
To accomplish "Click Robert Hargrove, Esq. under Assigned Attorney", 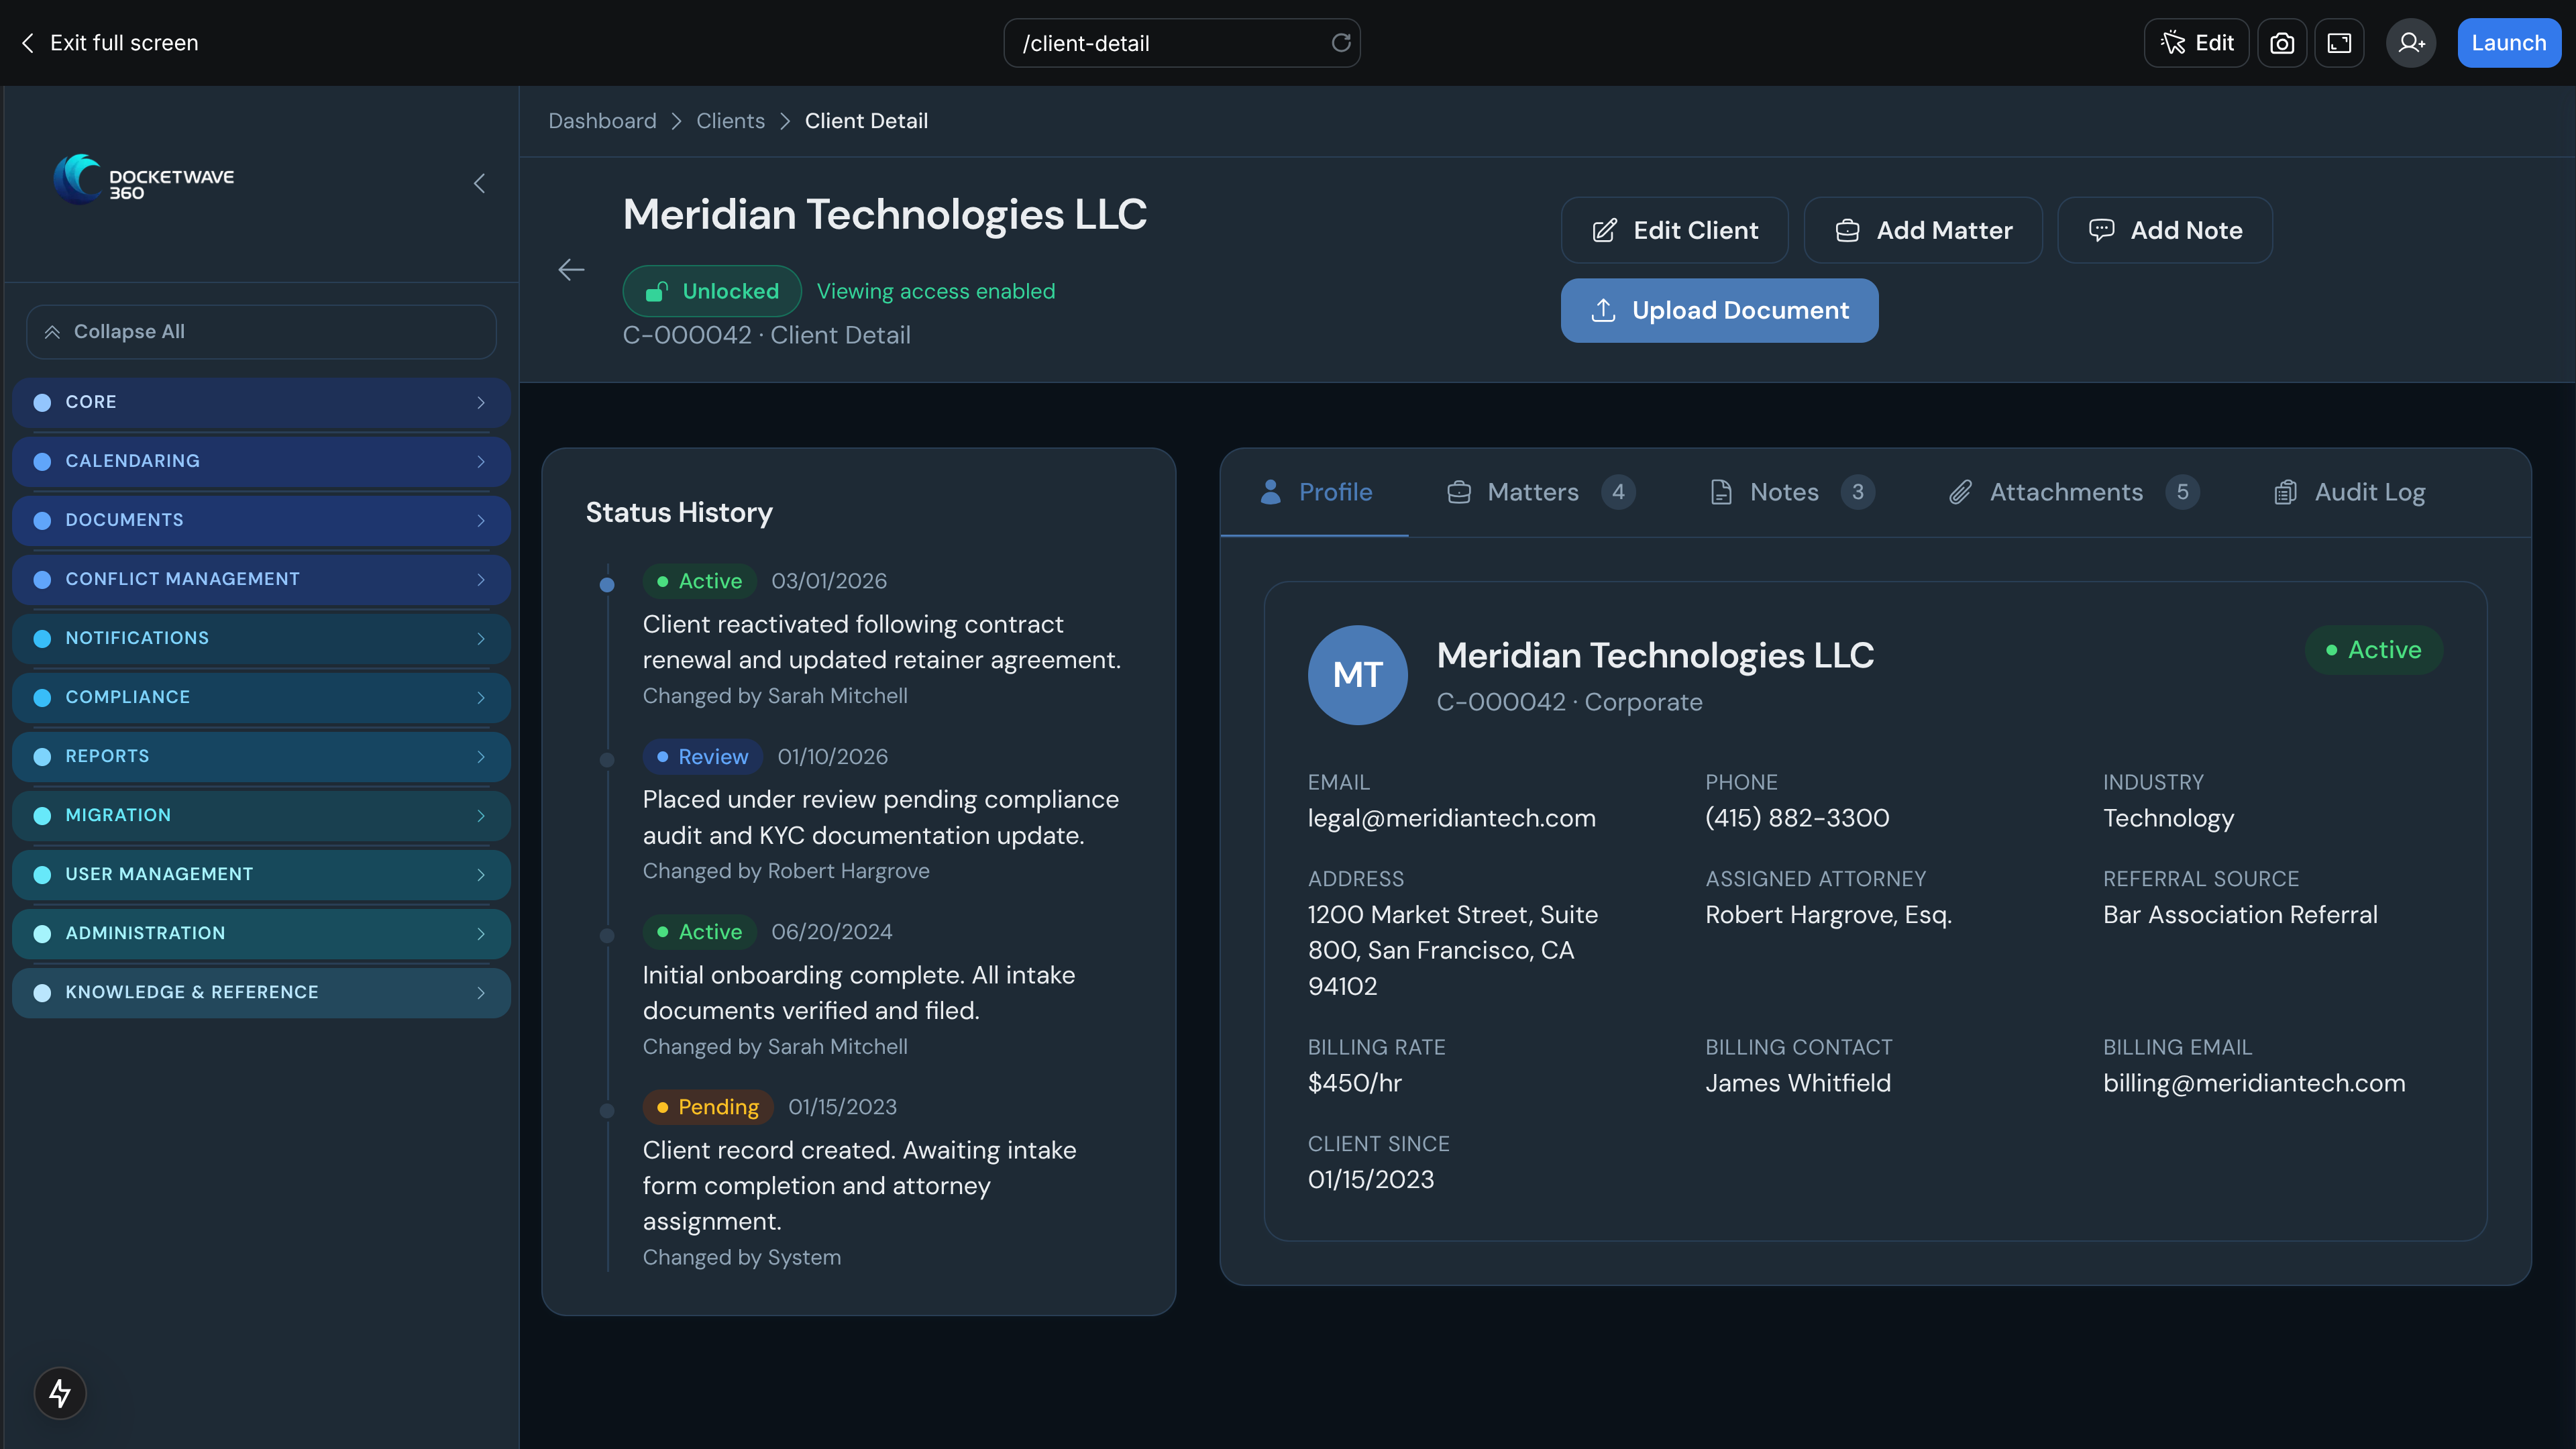I will point(1828,915).
